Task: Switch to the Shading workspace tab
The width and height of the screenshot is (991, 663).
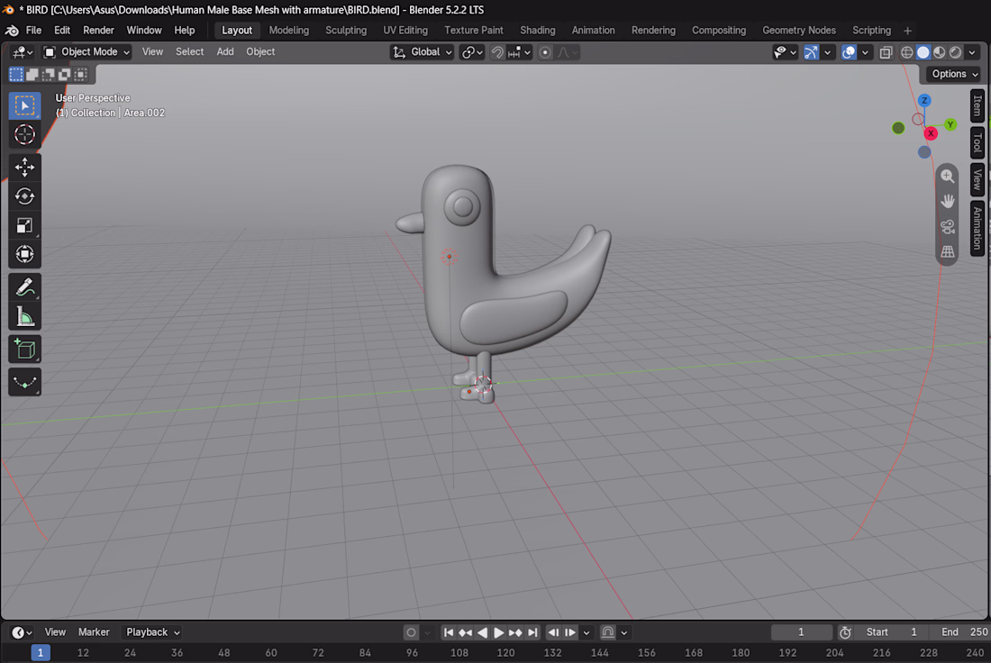Action: (x=537, y=31)
